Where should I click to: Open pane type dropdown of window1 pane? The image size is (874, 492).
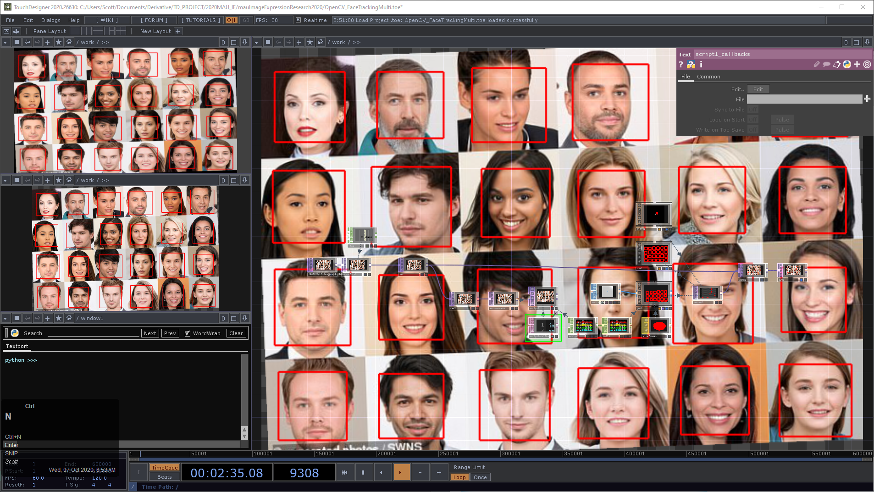click(6, 318)
